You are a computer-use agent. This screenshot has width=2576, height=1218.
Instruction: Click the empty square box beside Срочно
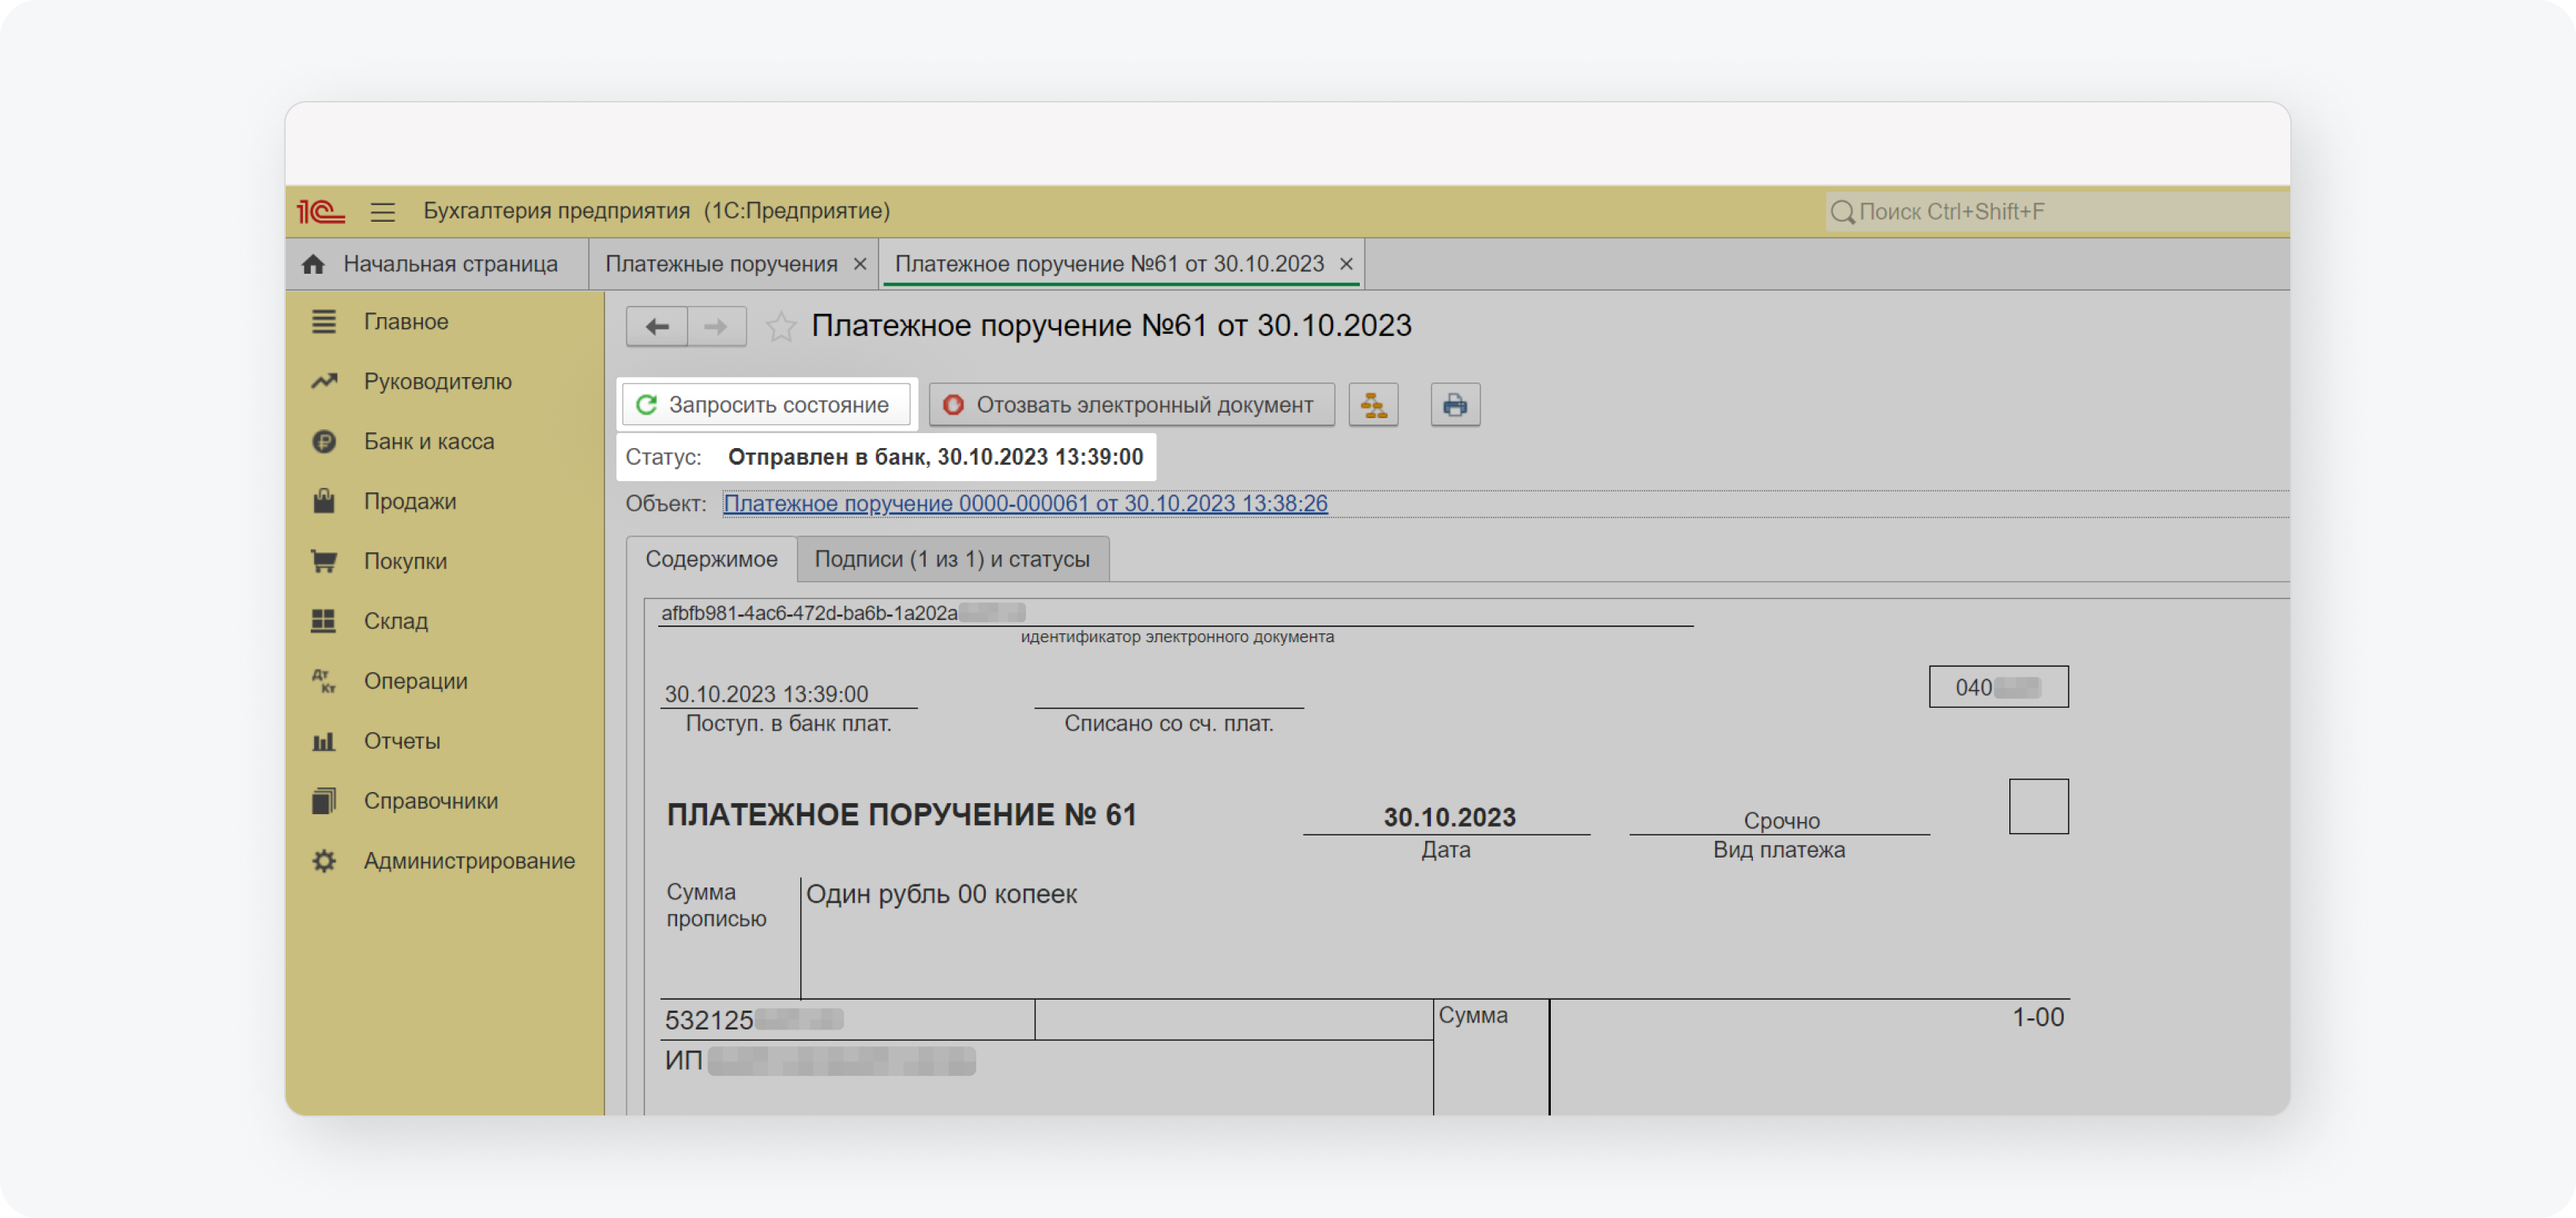(2038, 806)
